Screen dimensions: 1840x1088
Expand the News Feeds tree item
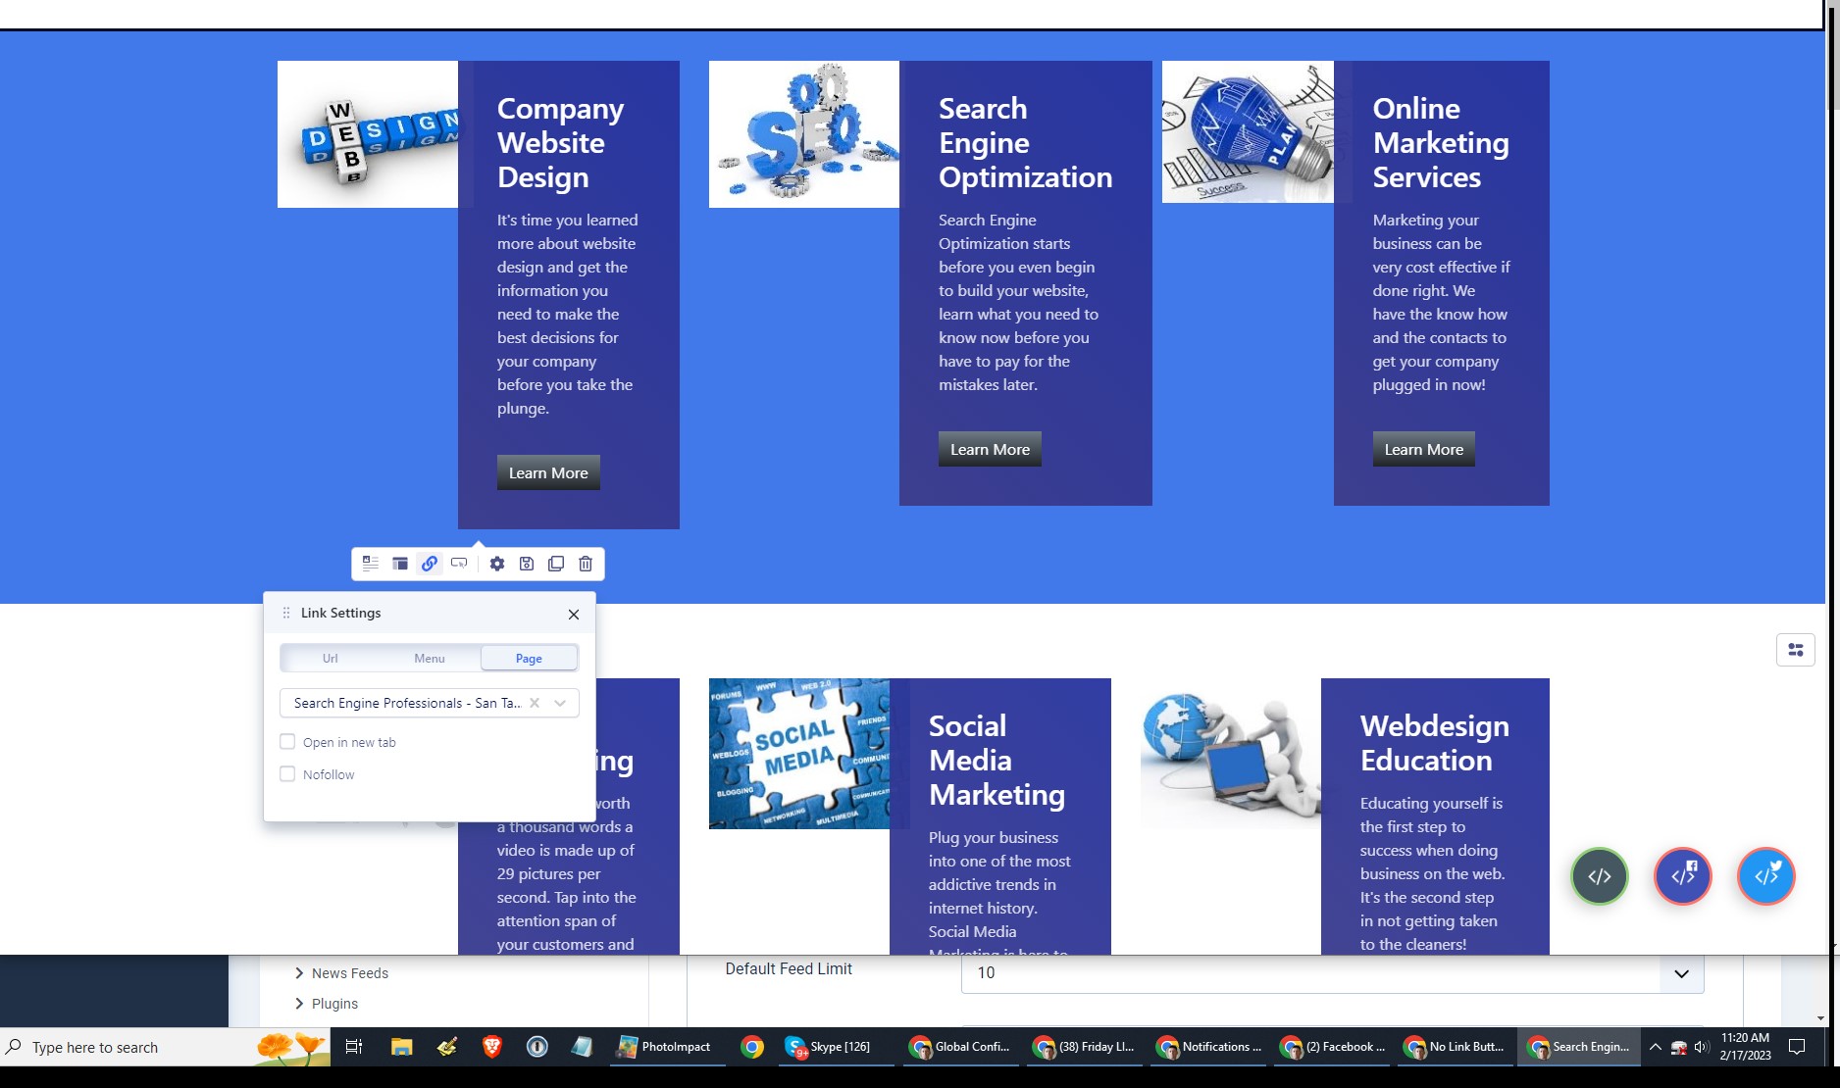pyautogui.click(x=299, y=973)
